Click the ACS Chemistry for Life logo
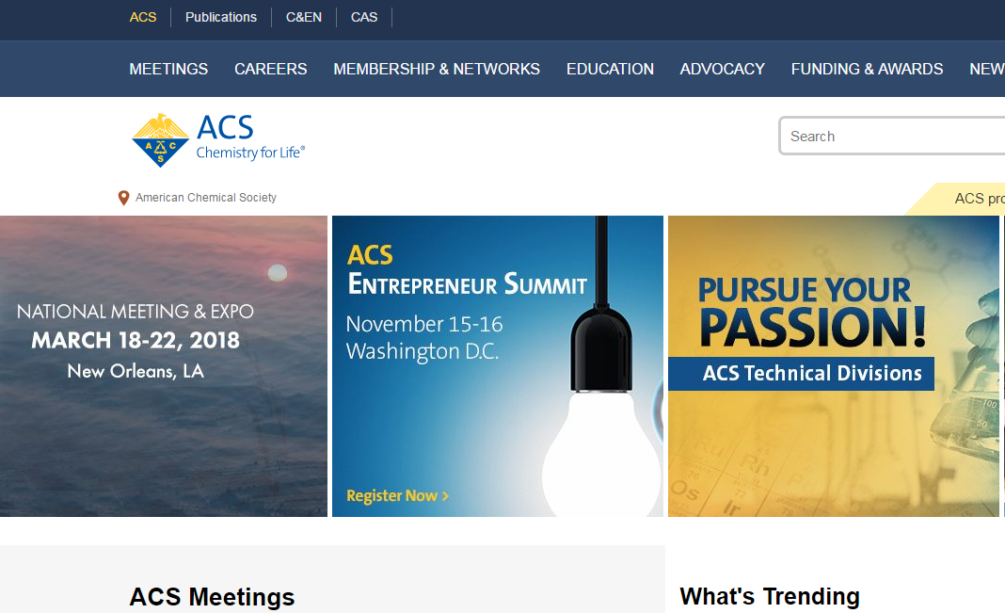Screen dimensions: 1005x613 [218, 139]
